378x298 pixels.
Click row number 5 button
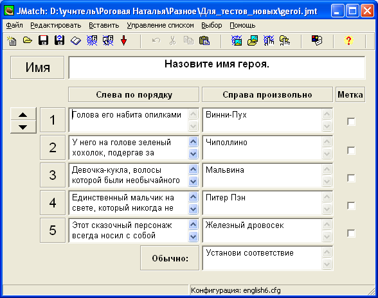click(53, 231)
